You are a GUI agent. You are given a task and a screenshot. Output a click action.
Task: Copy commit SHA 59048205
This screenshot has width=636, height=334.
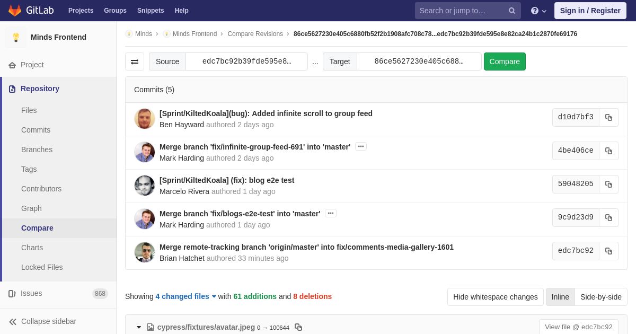608,184
